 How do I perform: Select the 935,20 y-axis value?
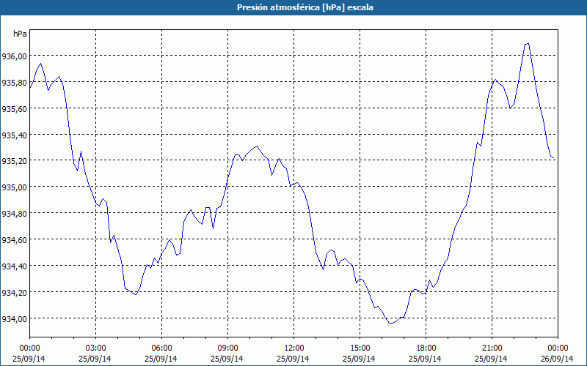(14, 161)
